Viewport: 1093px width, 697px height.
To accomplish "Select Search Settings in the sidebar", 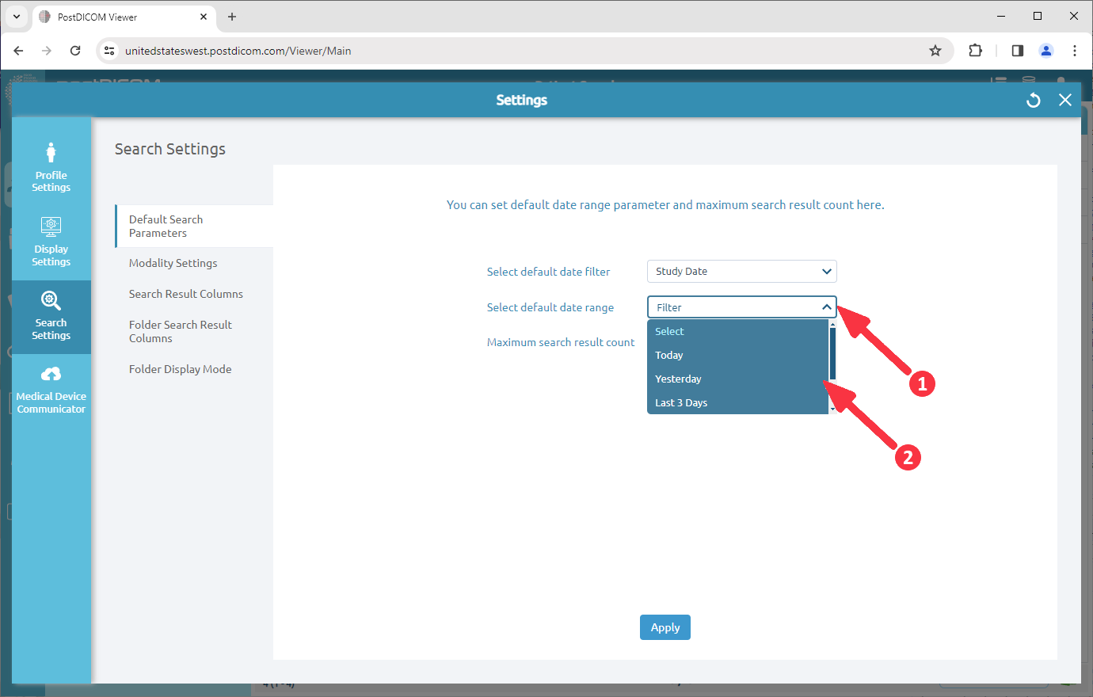I will tap(51, 315).
